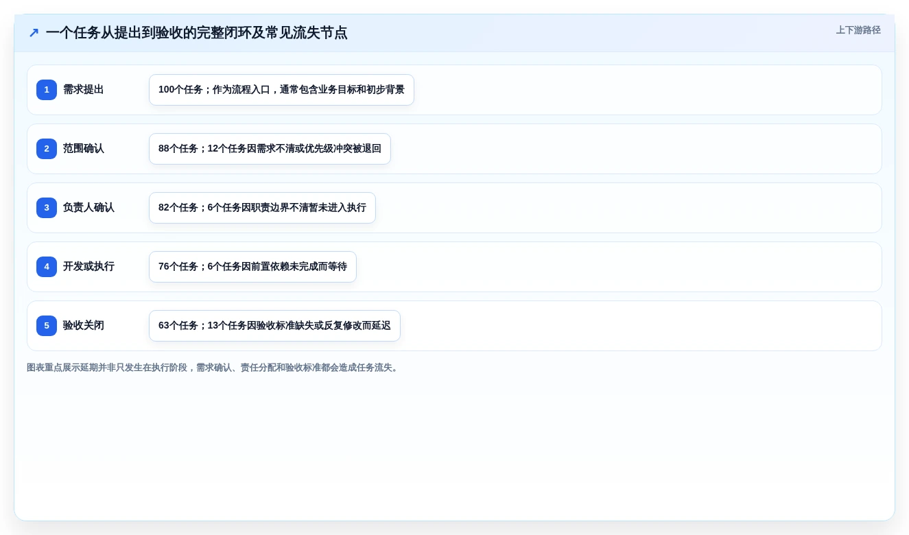The width and height of the screenshot is (909, 535).
Task: Click the step 4 number badge
Action: (x=47, y=267)
